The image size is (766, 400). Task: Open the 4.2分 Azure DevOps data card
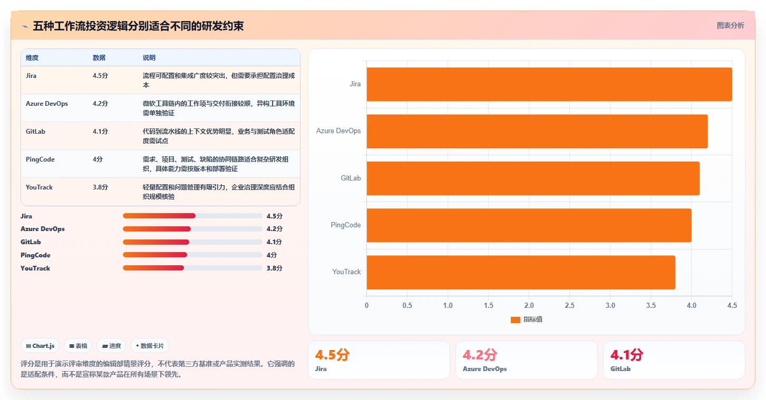(527, 360)
